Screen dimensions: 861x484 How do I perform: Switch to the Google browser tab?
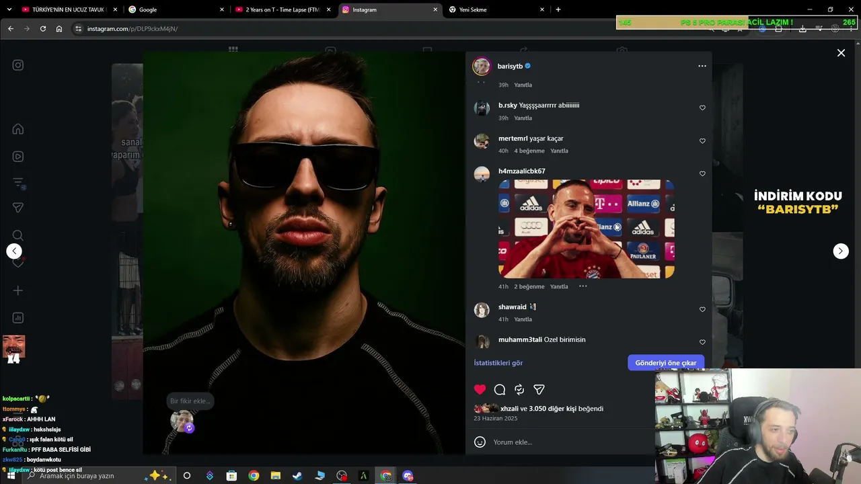point(176,9)
